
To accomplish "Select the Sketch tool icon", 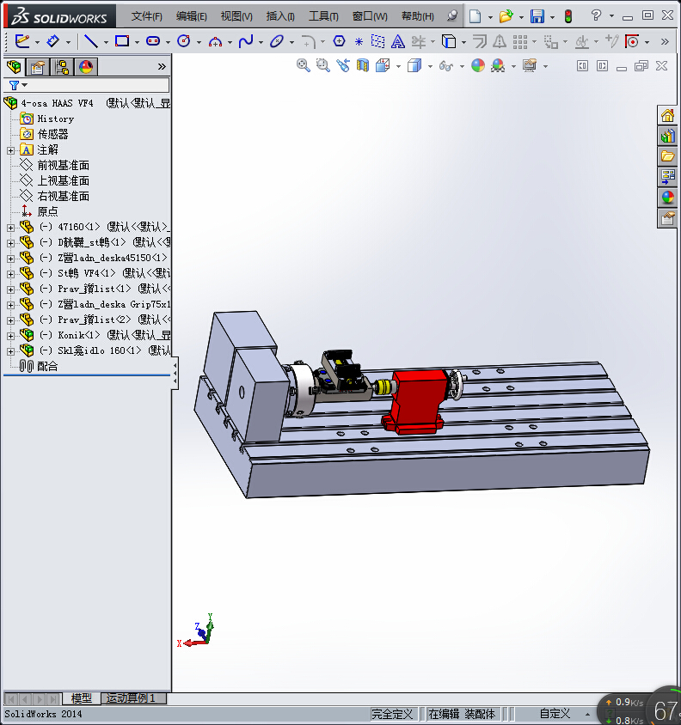I will pyautogui.click(x=21, y=41).
